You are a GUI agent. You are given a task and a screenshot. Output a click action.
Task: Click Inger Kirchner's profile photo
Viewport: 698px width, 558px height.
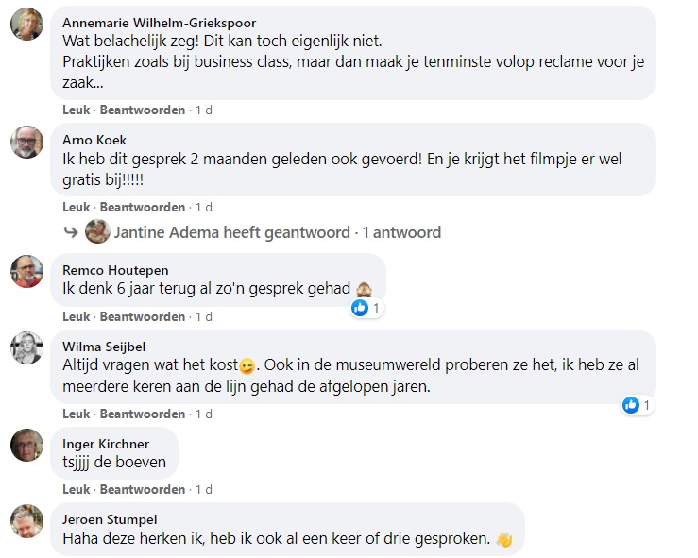(26, 445)
